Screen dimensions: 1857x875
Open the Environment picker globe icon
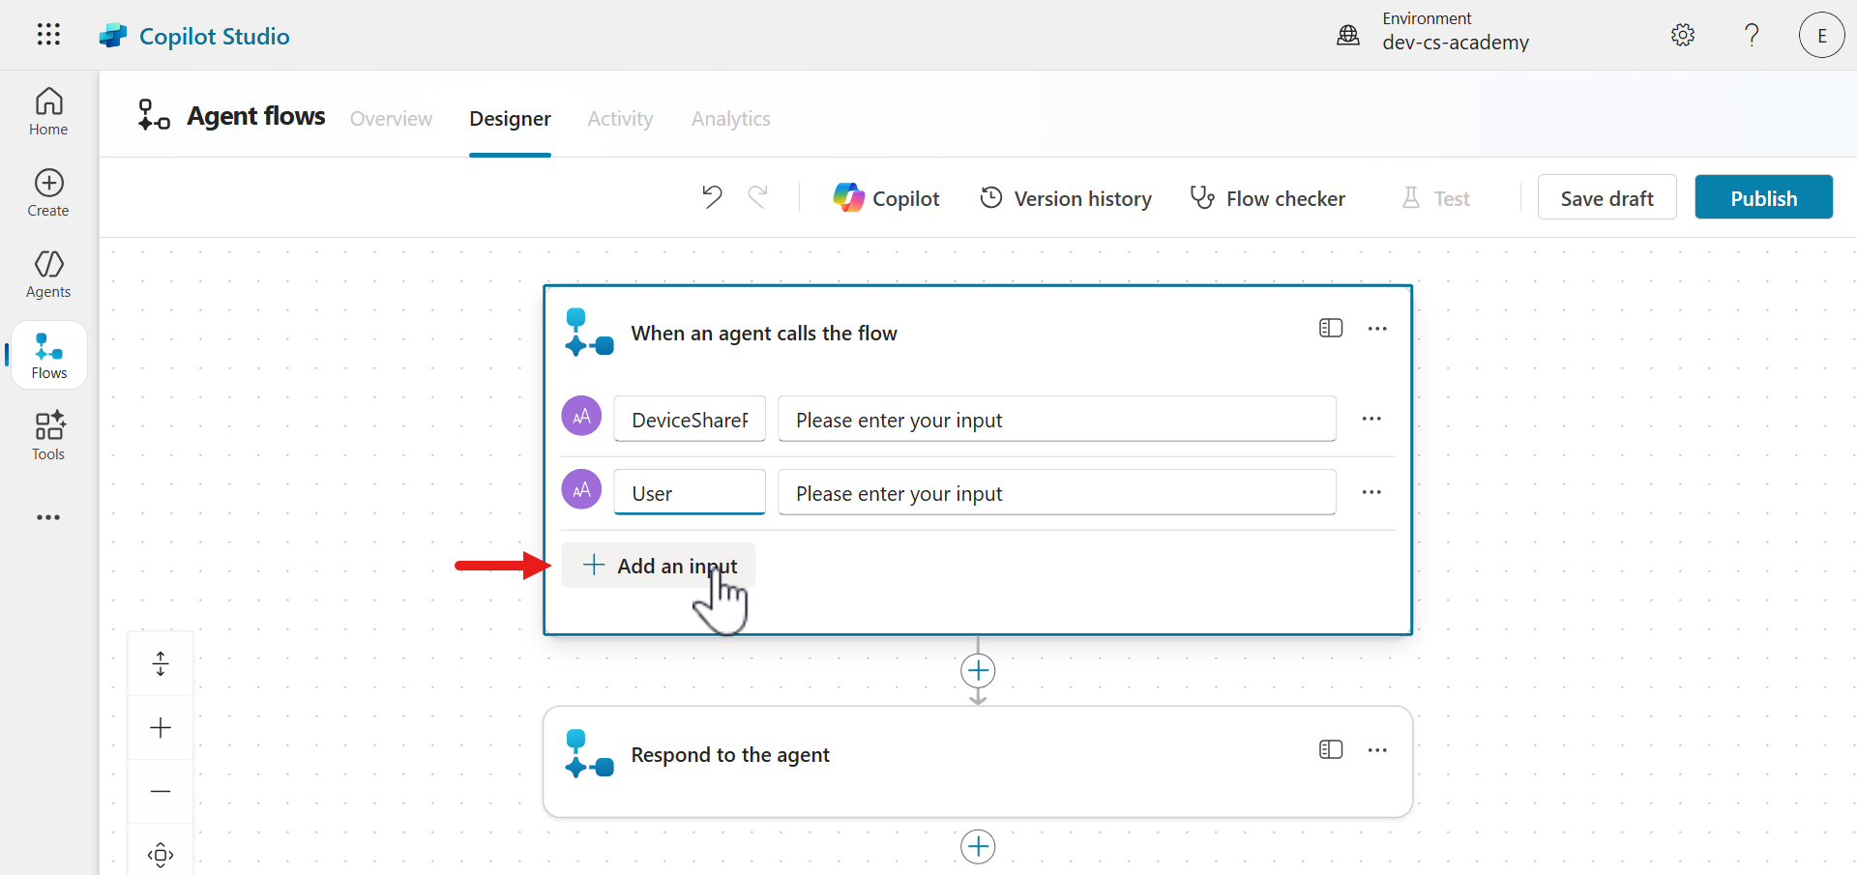[x=1348, y=35]
